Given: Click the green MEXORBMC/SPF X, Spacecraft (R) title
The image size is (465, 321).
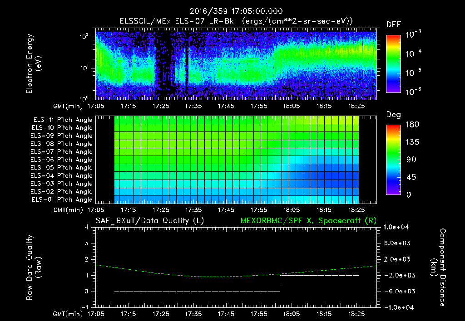Looking at the screenshot, I should point(308,221).
